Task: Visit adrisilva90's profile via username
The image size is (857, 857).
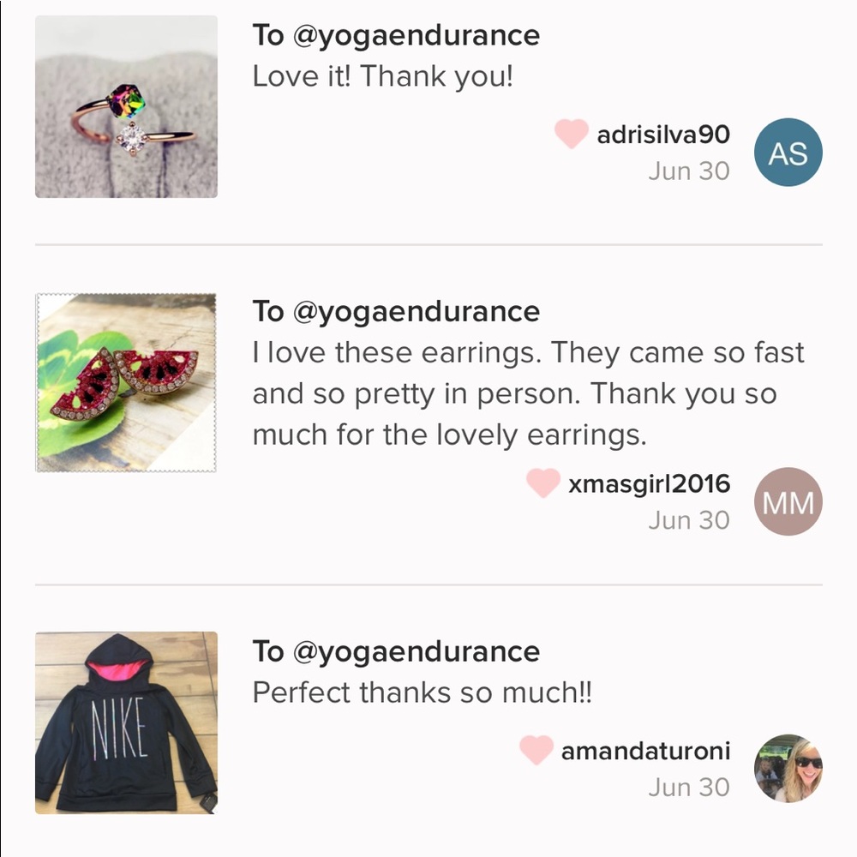Action: [663, 135]
